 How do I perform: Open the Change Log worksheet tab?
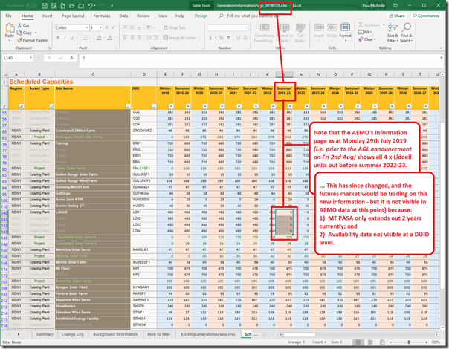(72, 334)
